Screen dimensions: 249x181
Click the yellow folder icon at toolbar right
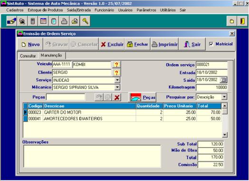(232, 21)
